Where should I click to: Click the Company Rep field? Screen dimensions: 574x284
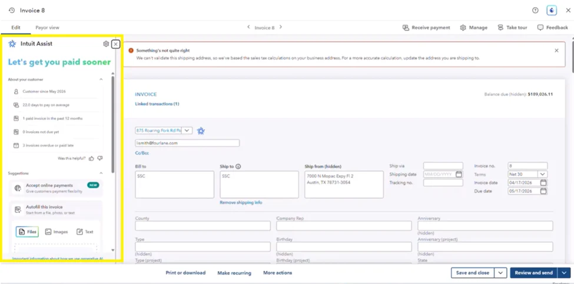click(x=344, y=226)
